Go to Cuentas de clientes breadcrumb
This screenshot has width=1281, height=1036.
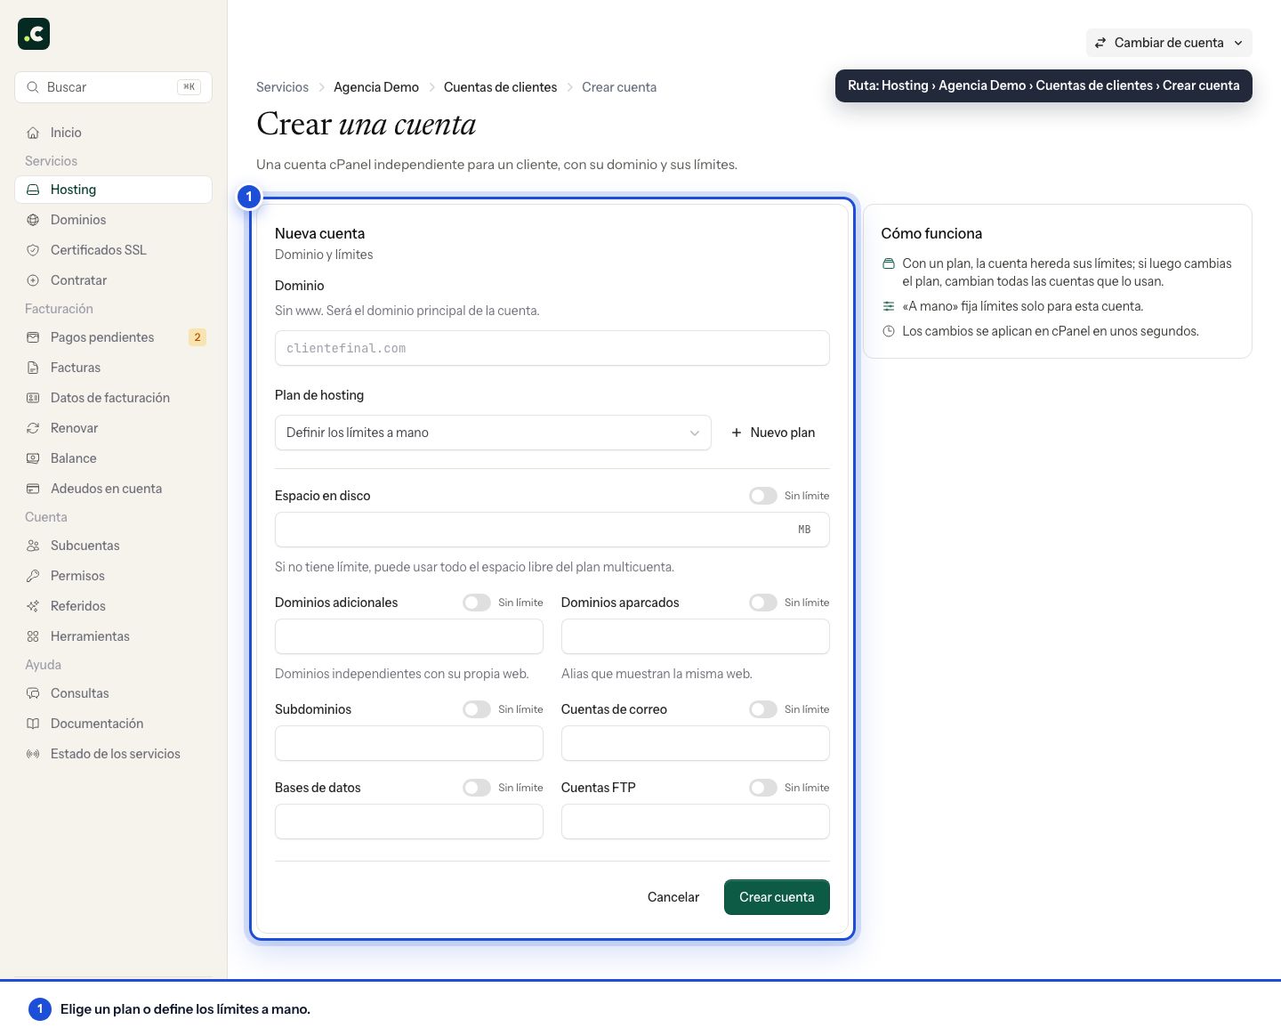500,87
